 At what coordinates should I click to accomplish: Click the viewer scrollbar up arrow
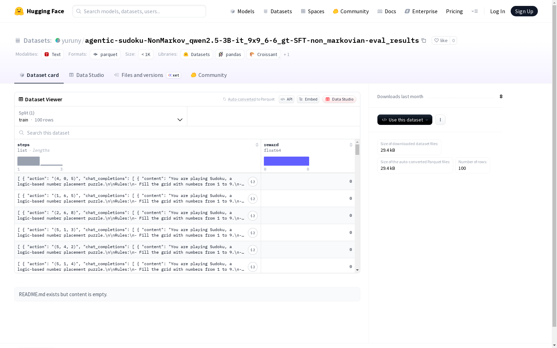coord(357,142)
